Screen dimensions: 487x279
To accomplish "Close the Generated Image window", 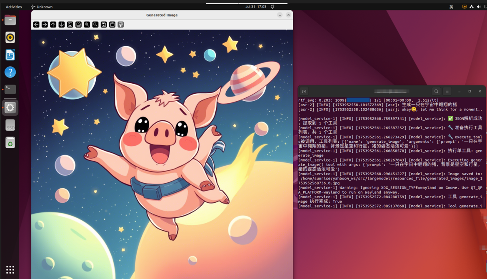I will (x=289, y=15).
